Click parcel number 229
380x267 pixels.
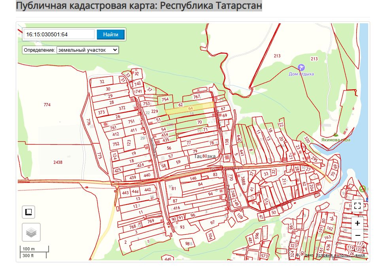coord(155,111)
